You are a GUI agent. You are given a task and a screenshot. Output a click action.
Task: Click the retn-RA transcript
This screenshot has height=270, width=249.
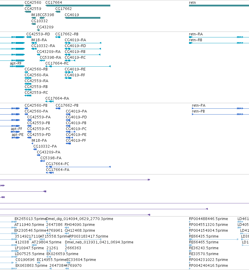click(219, 37)
